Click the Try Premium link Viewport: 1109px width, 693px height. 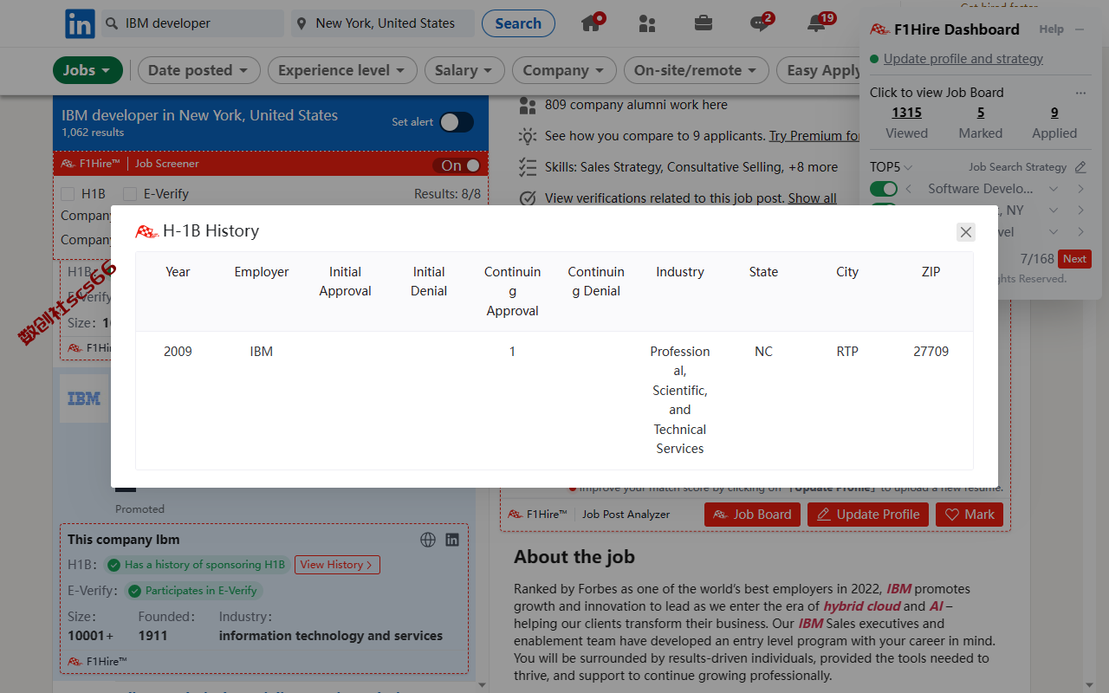pyautogui.click(x=814, y=136)
